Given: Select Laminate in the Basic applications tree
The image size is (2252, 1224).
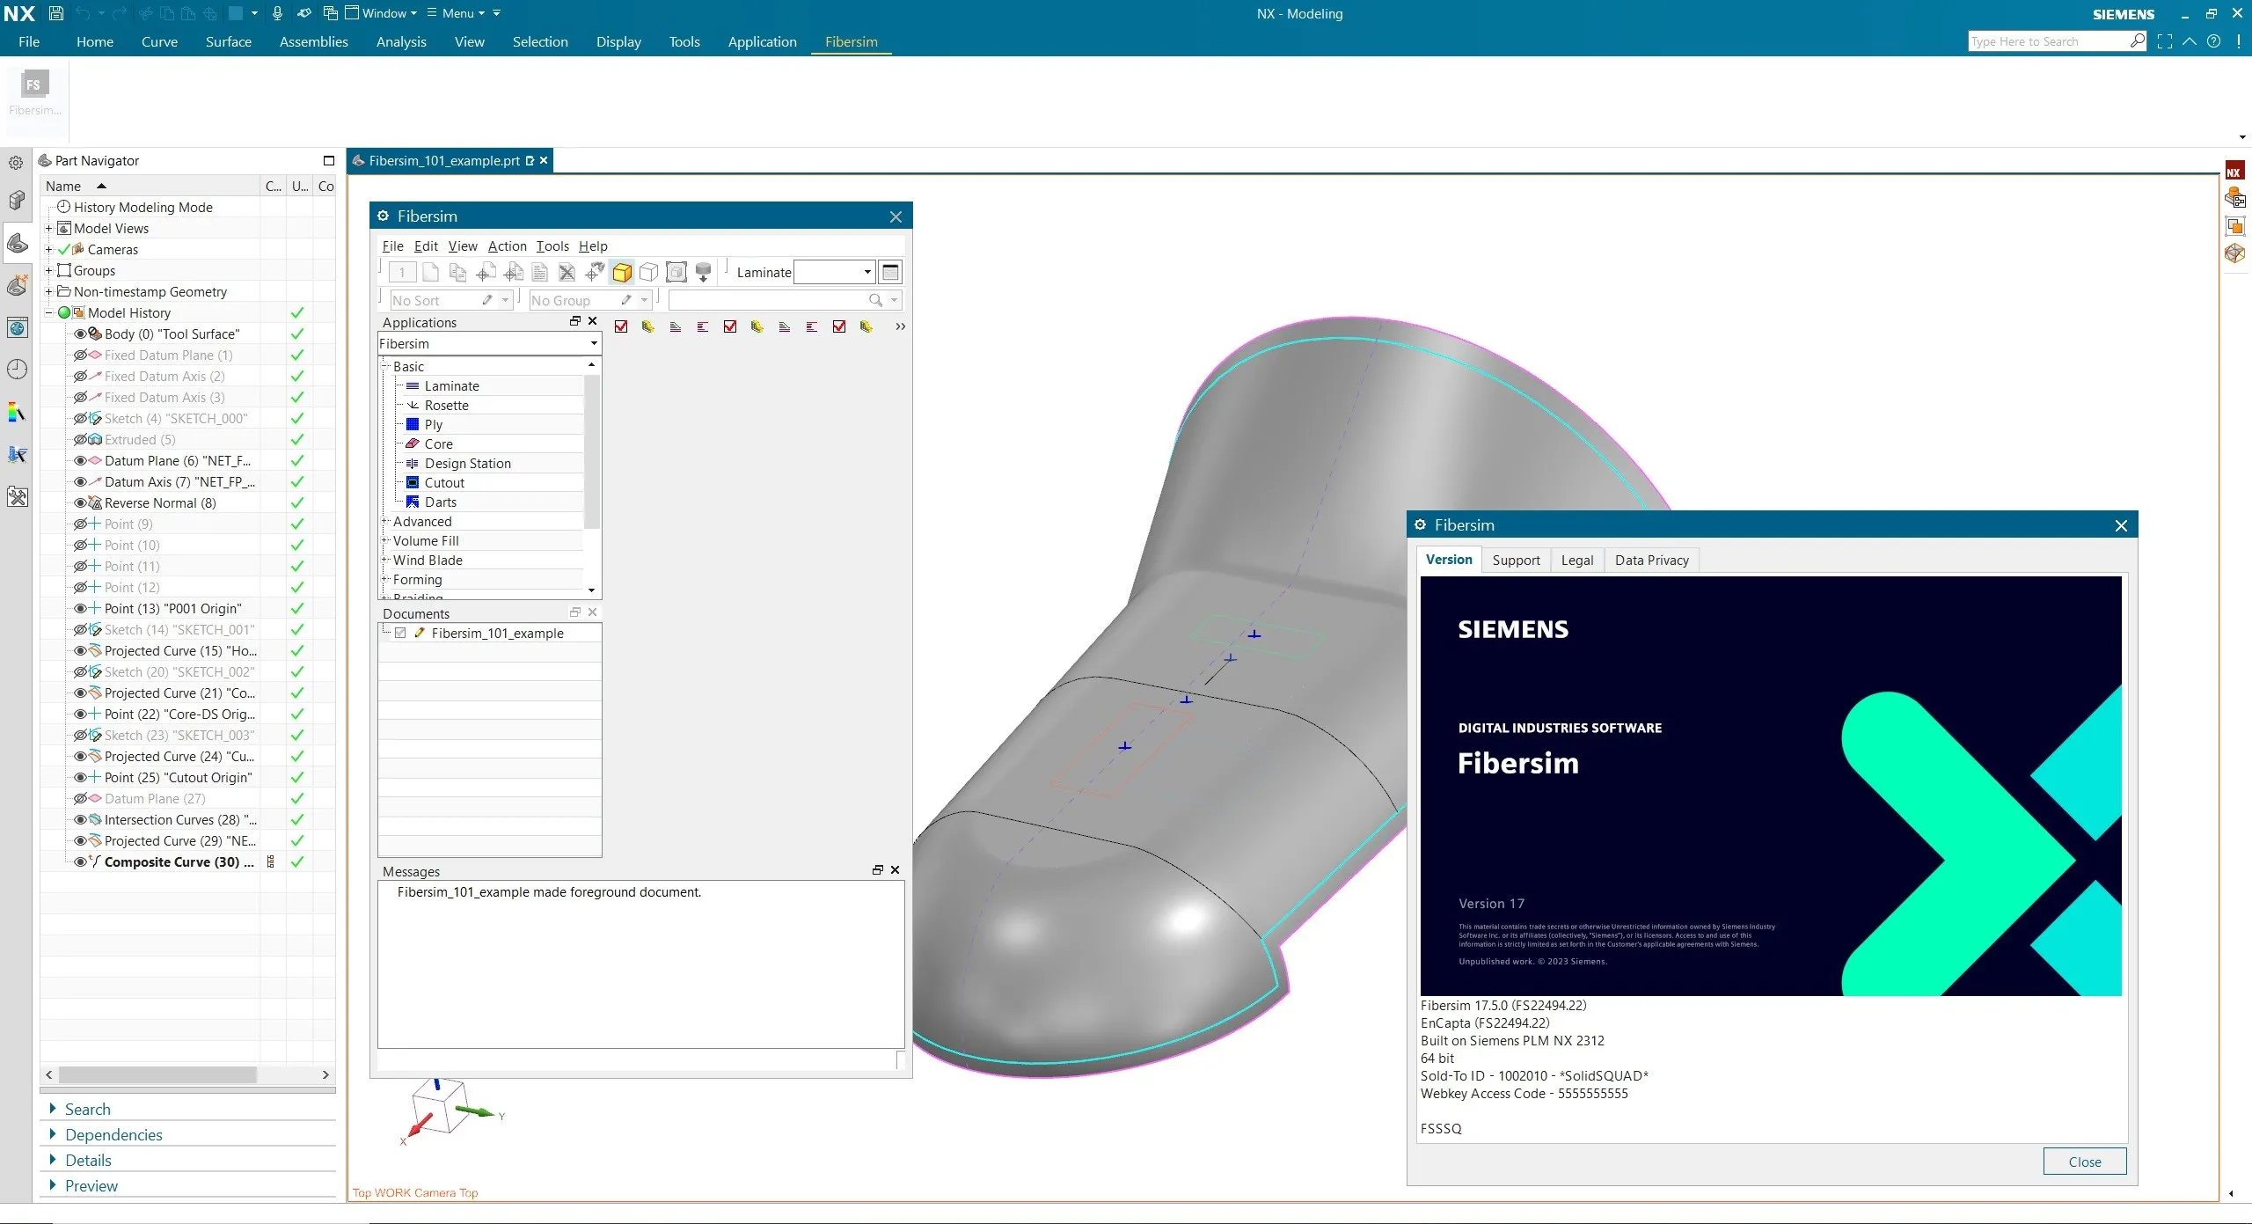Looking at the screenshot, I should click(452, 385).
